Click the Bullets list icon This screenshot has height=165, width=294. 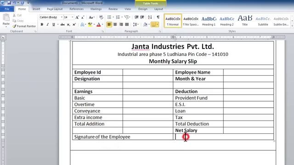click(x=109, y=17)
